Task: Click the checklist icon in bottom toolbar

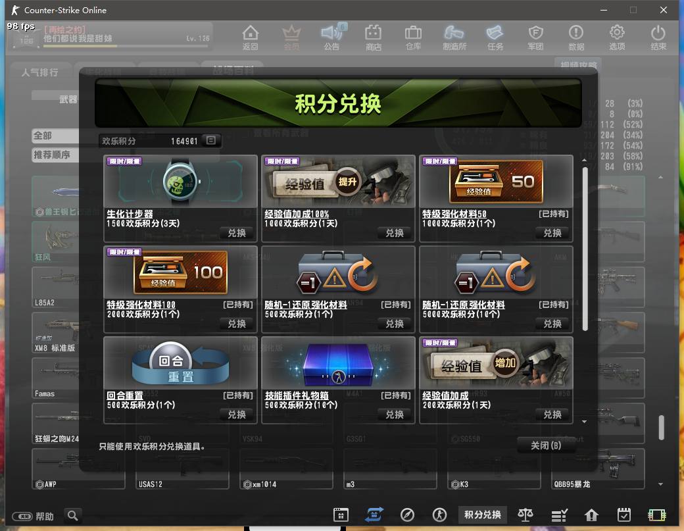Action: 559,515
